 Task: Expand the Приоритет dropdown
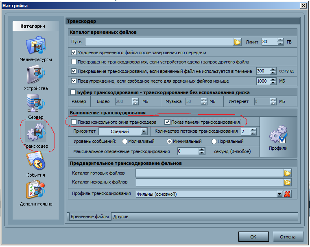coord(144,131)
